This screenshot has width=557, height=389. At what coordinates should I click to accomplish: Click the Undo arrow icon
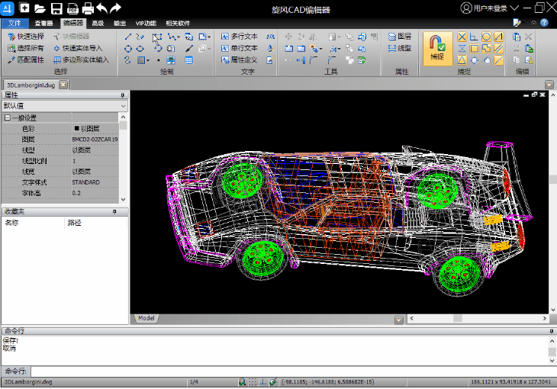(x=101, y=8)
